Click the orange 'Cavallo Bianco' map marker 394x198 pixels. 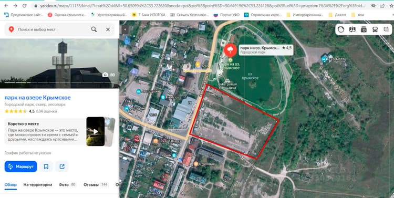(x=156, y=141)
